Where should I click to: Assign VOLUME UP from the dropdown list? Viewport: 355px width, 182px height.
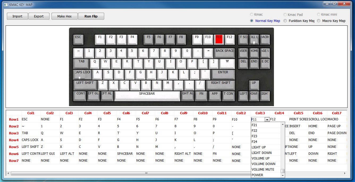266,158
